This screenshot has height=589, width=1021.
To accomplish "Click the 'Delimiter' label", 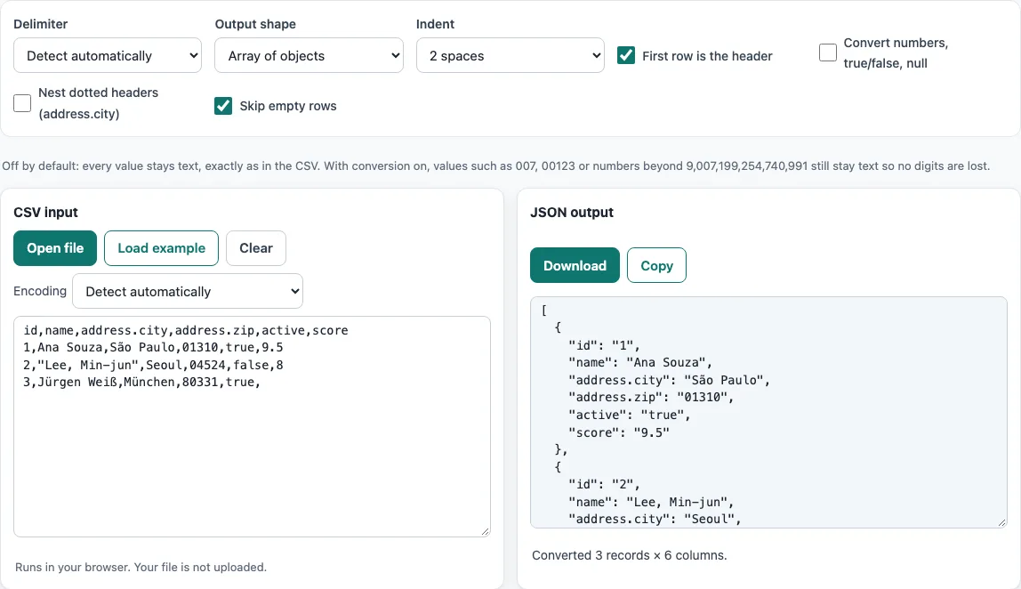I will (x=40, y=24).
